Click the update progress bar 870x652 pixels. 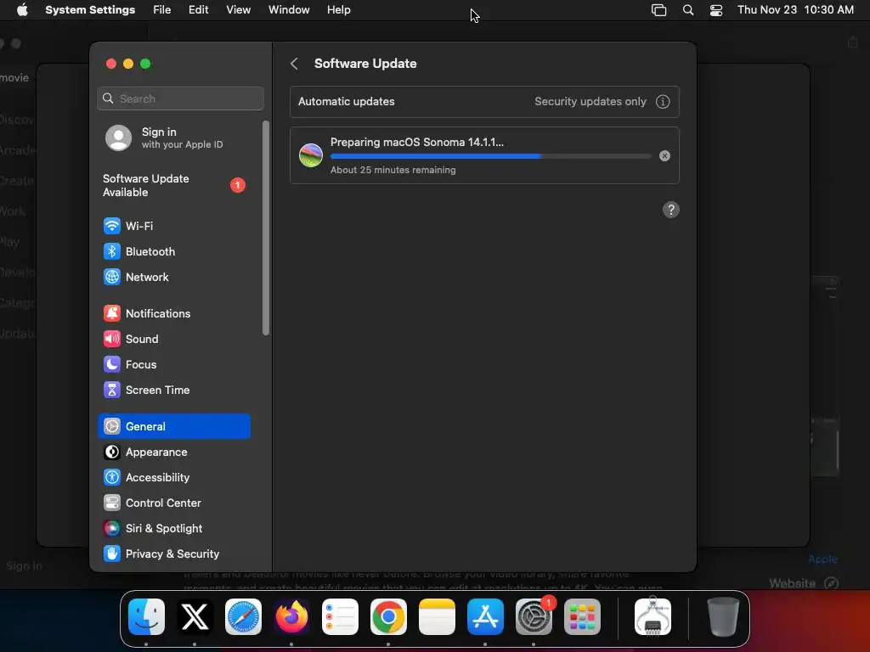490,156
